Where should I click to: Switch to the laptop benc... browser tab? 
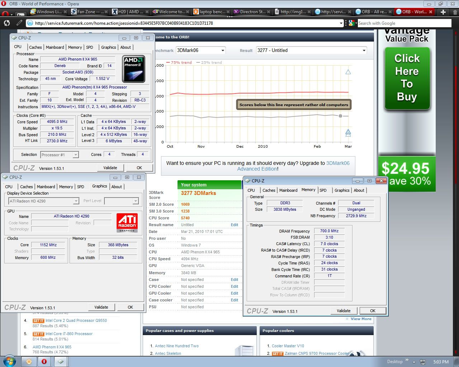(x=210, y=12)
